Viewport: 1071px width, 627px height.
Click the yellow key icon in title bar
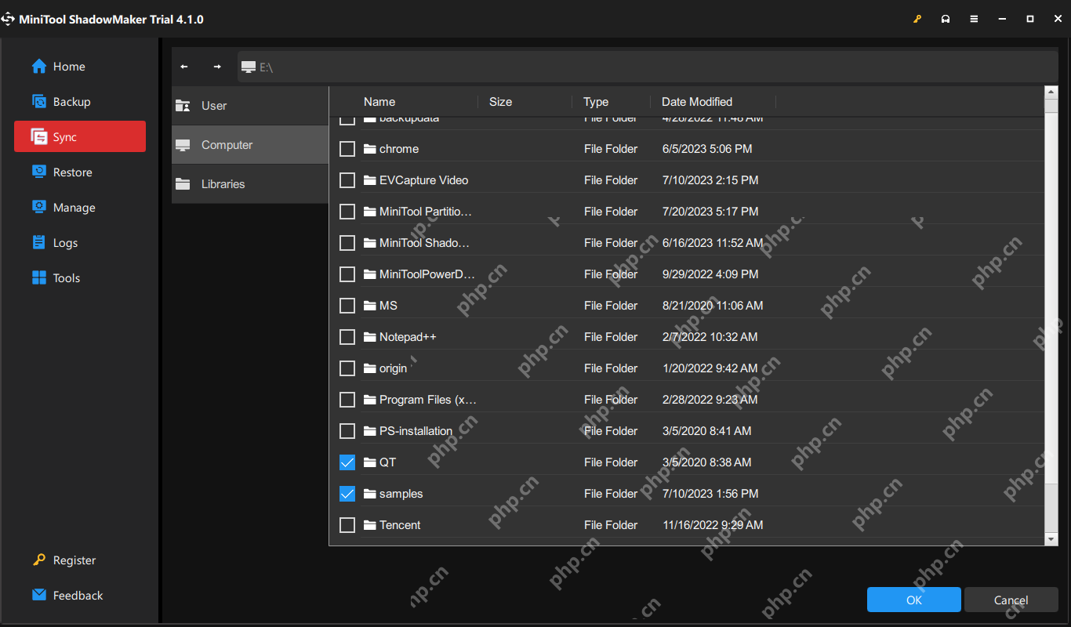tap(917, 19)
